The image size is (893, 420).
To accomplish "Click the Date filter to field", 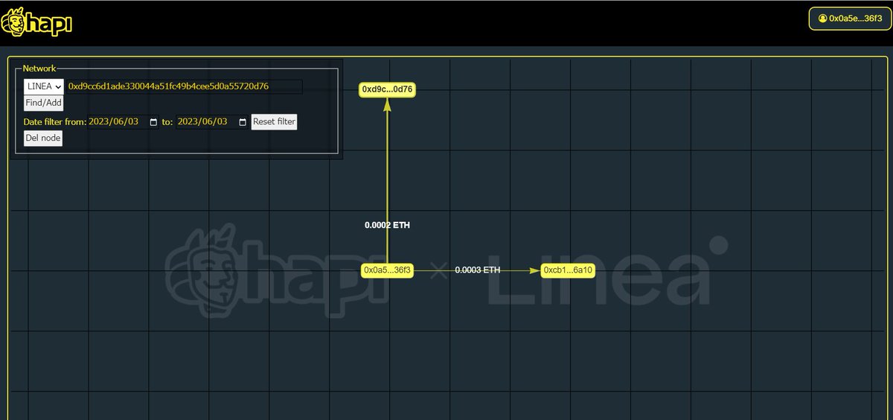I will (212, 121).
